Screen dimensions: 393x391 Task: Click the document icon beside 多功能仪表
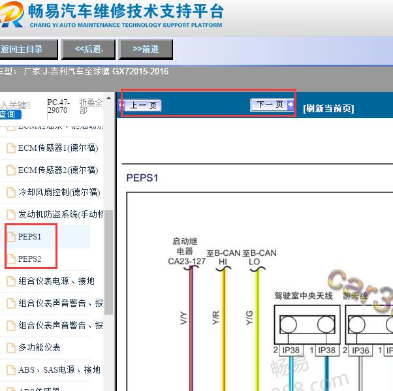[11, 348]
